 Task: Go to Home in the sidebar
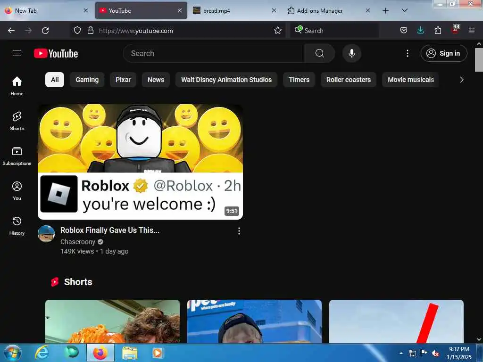tap(17, 86)
